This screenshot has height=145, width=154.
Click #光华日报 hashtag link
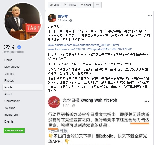pos(58,131)
